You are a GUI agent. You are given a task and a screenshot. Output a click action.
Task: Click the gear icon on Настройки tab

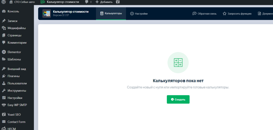tap(132, 14)
